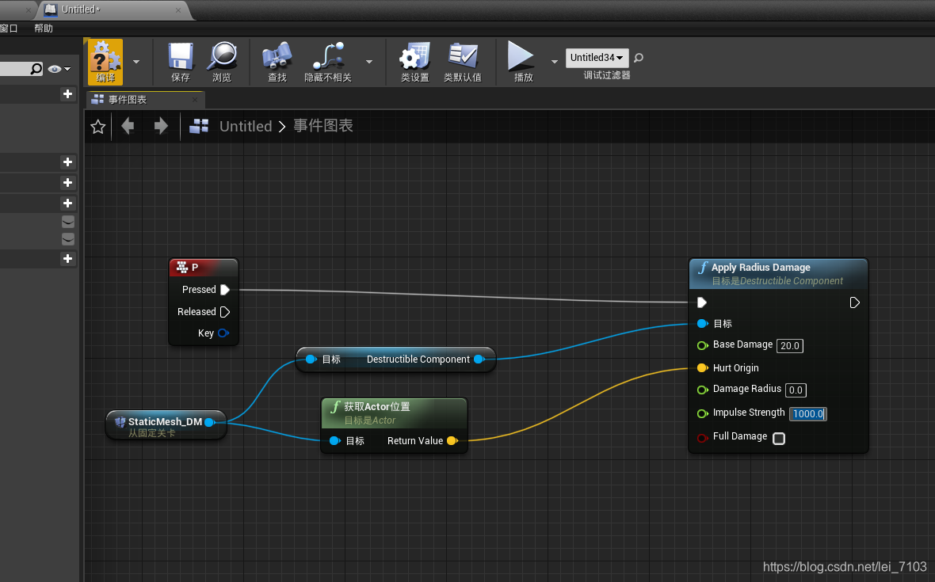Click the Base Damage pin
The height and width of the screenshot is (582, 935).
(703, 345)
